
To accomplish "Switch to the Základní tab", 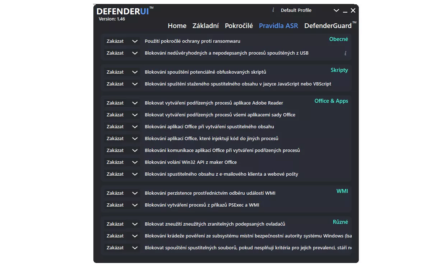I will click(205, 26).
